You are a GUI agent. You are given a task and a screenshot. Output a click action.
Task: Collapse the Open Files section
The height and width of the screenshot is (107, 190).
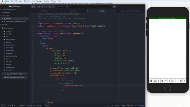pyautogui.click(x=1, y=16)
